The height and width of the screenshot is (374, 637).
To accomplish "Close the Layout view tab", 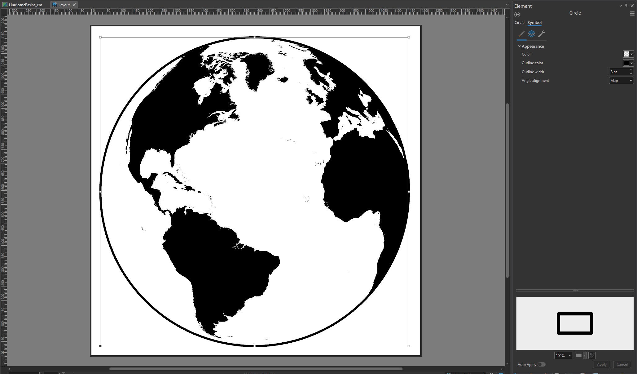I will pyautogui.click(x=74, y=5).
